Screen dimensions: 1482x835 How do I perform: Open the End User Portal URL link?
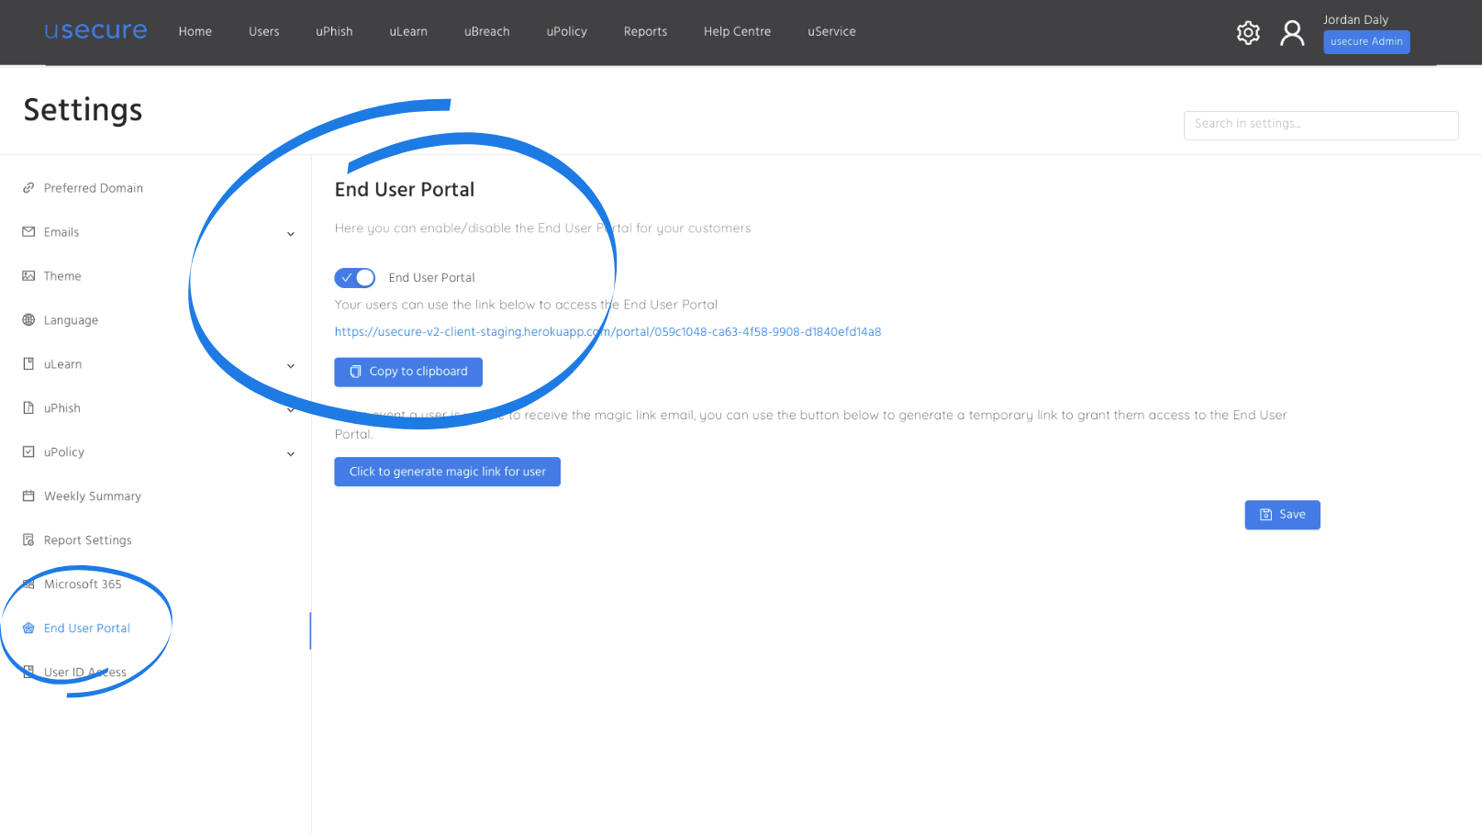click(x=607, y=332)
